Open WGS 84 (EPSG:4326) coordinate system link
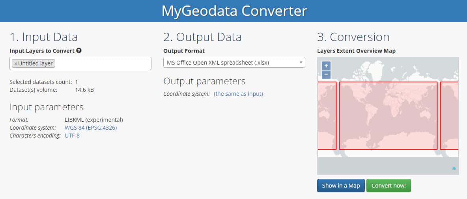 click(91, 128)
